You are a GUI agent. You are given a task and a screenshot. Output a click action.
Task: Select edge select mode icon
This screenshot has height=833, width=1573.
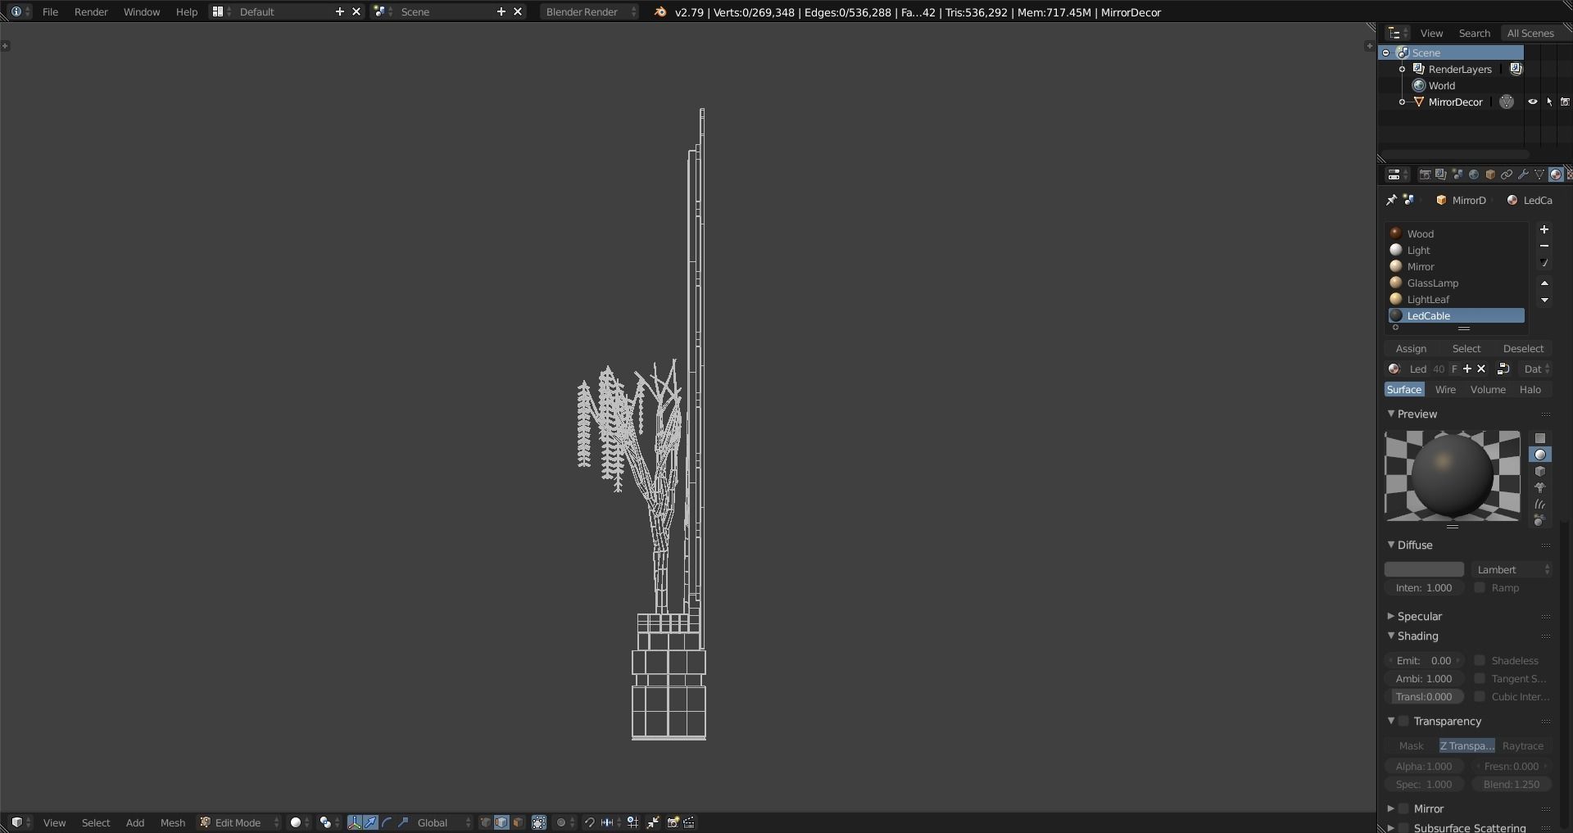point(501,822)
